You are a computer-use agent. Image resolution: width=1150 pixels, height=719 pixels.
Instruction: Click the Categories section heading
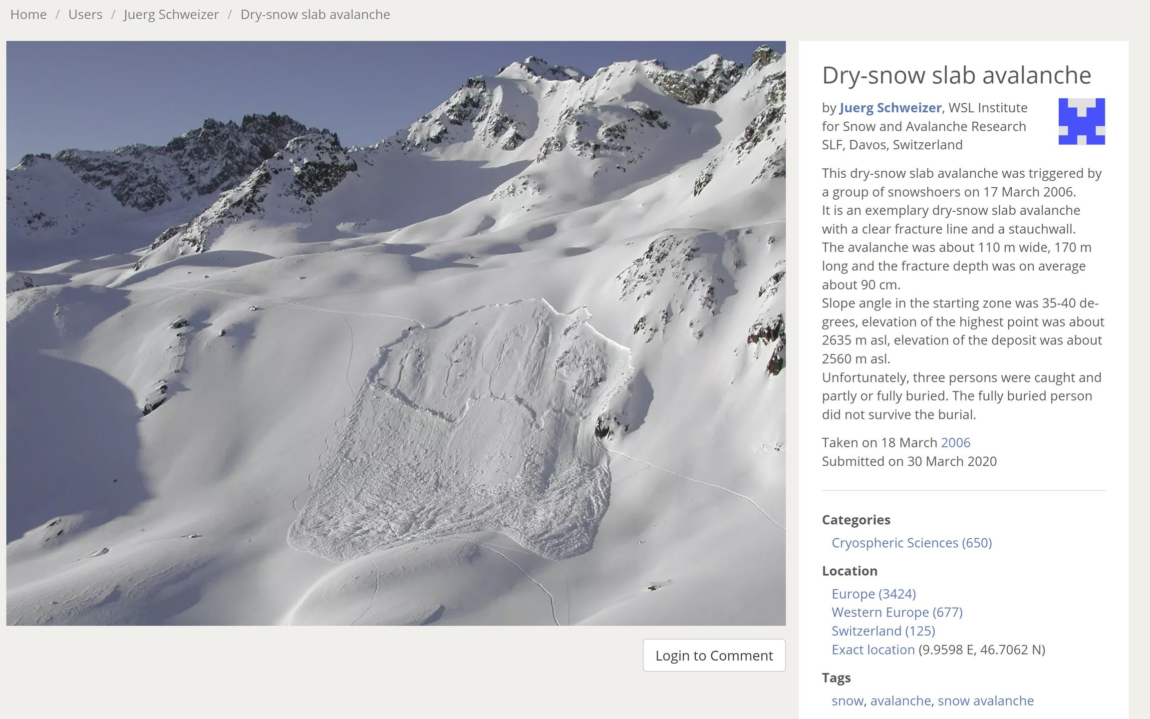tap(856, 520)
